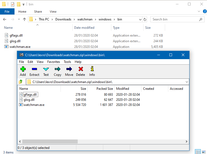Open the Explorer View ribbon tab
The height and width of the screenshot is (154, 207).
[53, 12]
